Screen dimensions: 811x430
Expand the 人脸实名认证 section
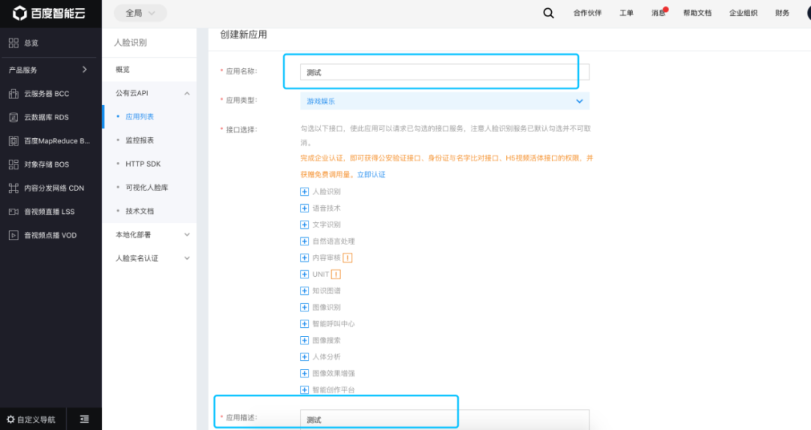pos(187,258)
